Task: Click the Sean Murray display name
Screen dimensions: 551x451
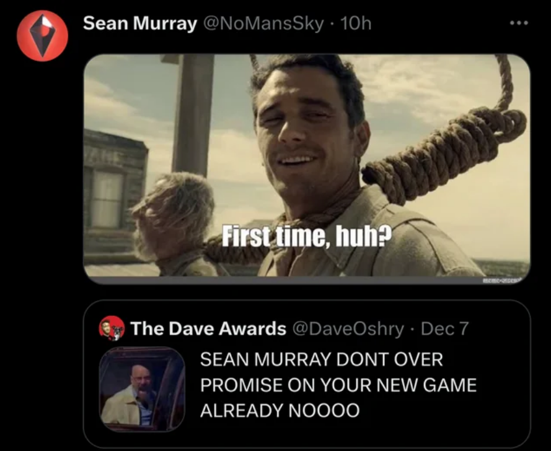Action: click(140, 24)
